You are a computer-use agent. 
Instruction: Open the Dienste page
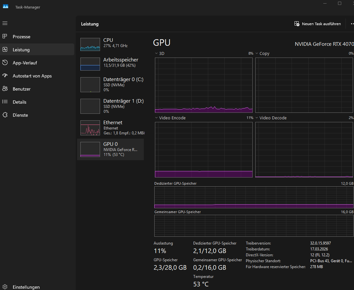coord(37,115)
